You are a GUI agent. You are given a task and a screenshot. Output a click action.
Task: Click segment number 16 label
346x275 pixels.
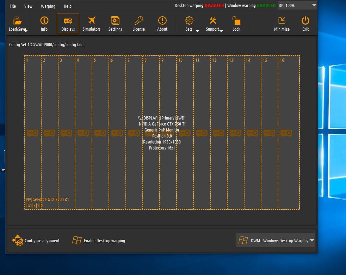[x=282, y=60]
